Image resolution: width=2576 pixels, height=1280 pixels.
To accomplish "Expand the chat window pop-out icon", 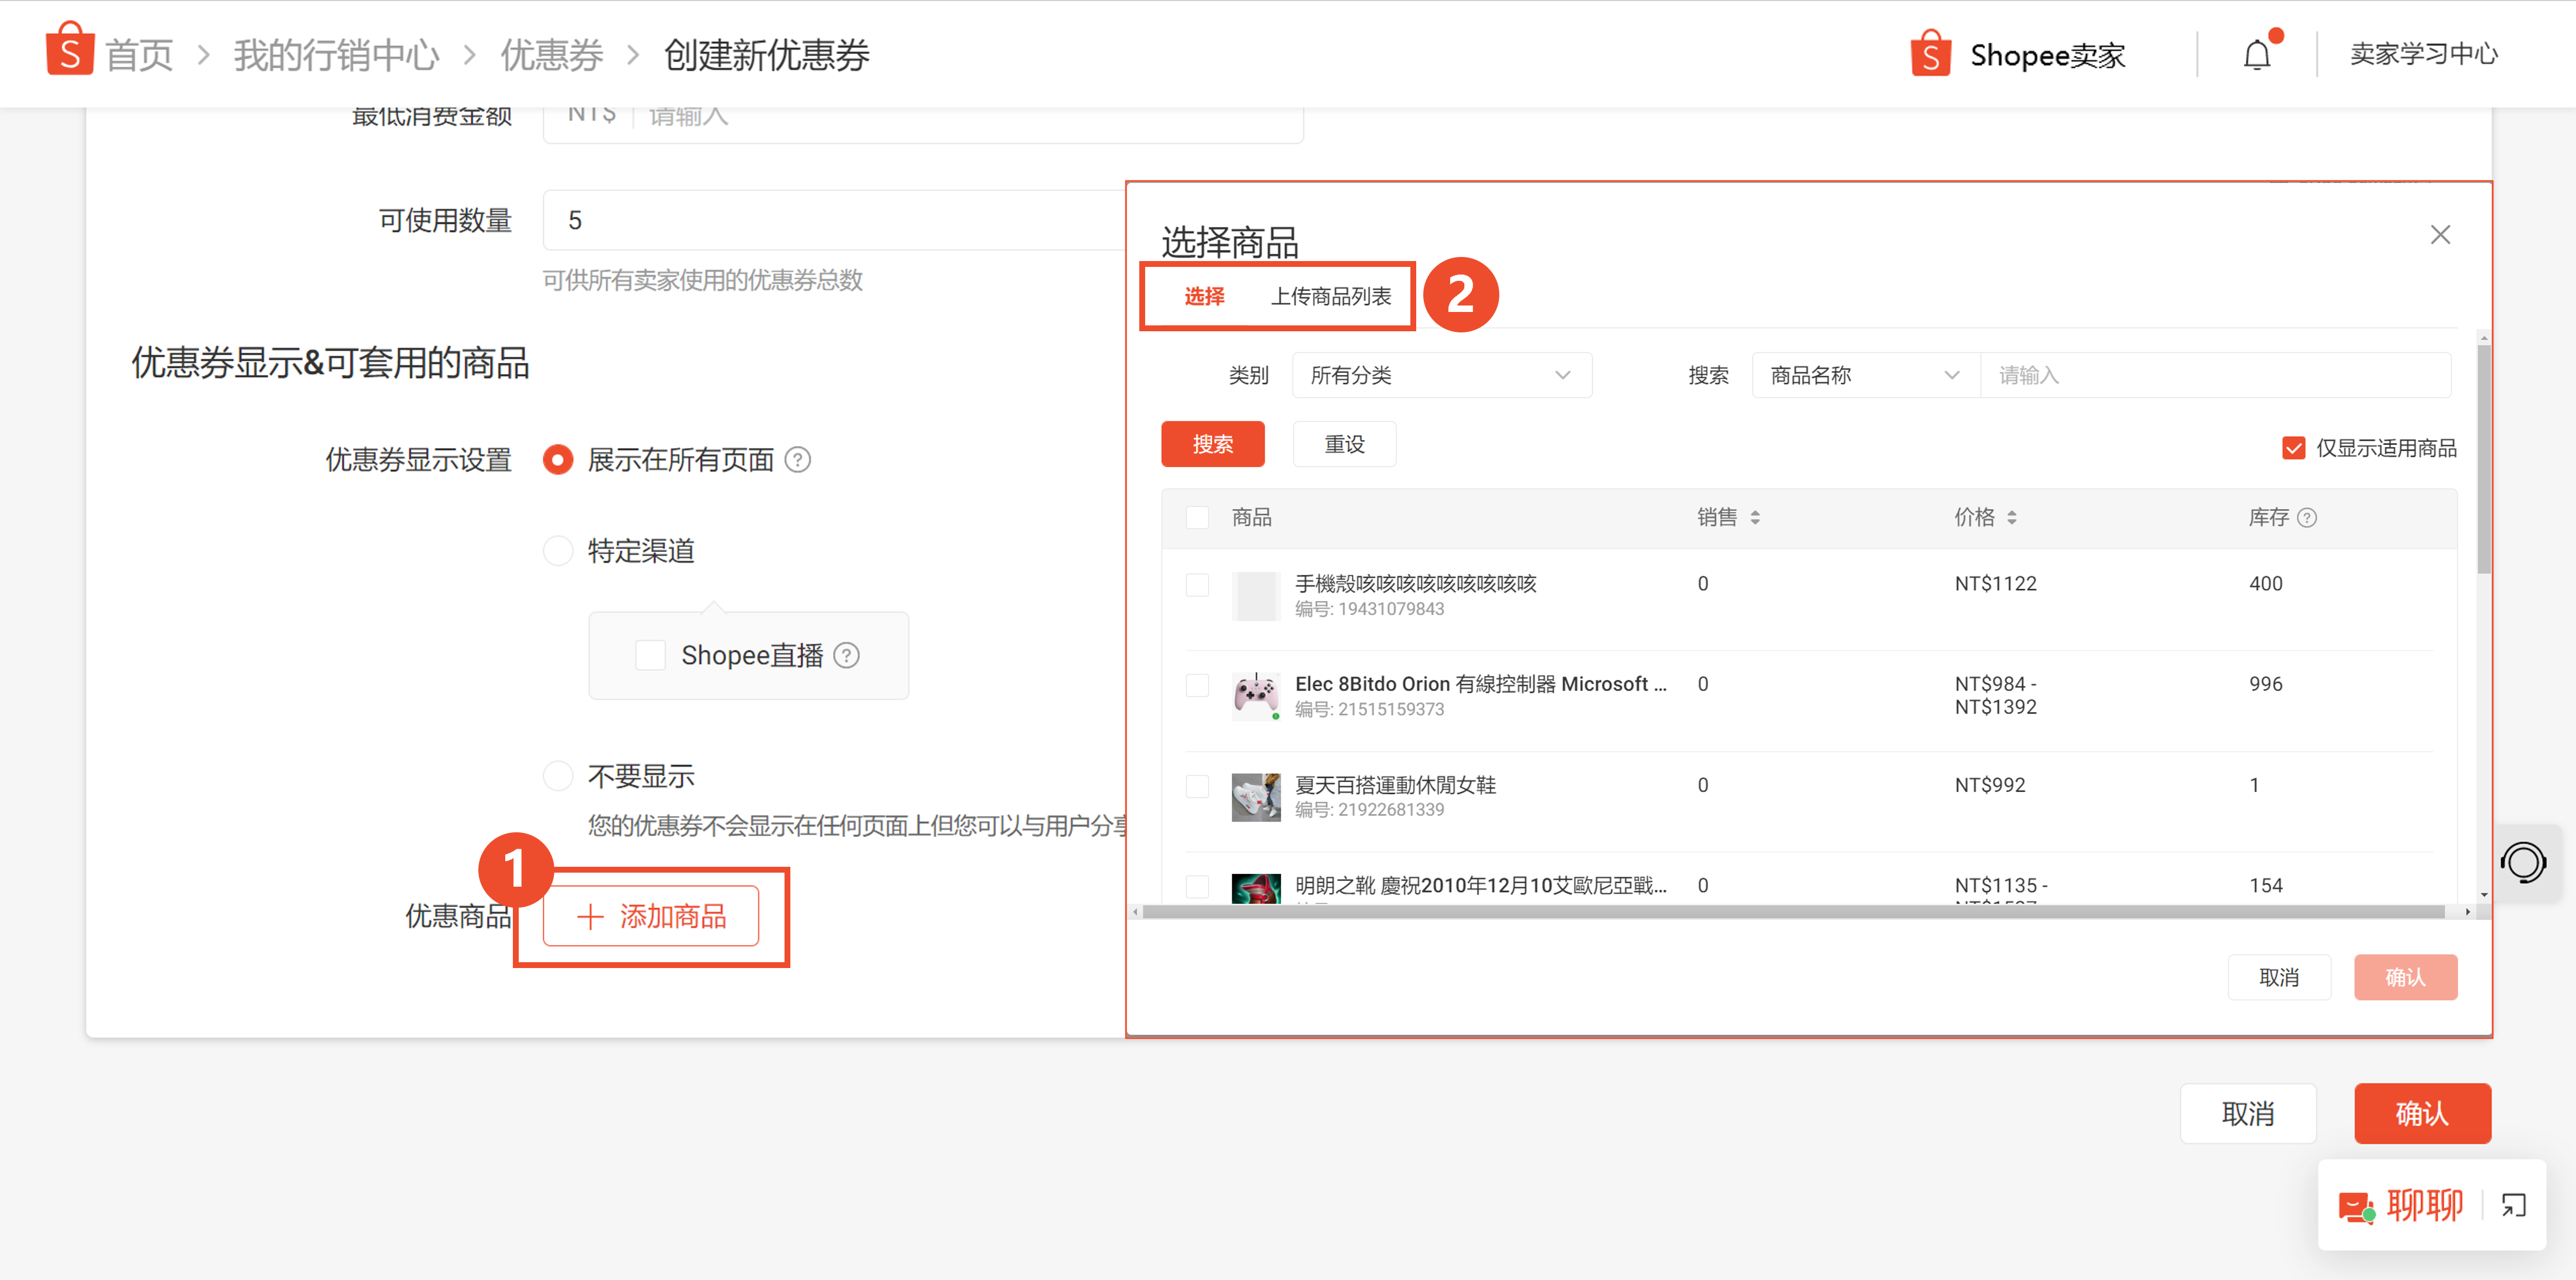I will click(x=2514, y=1206).
